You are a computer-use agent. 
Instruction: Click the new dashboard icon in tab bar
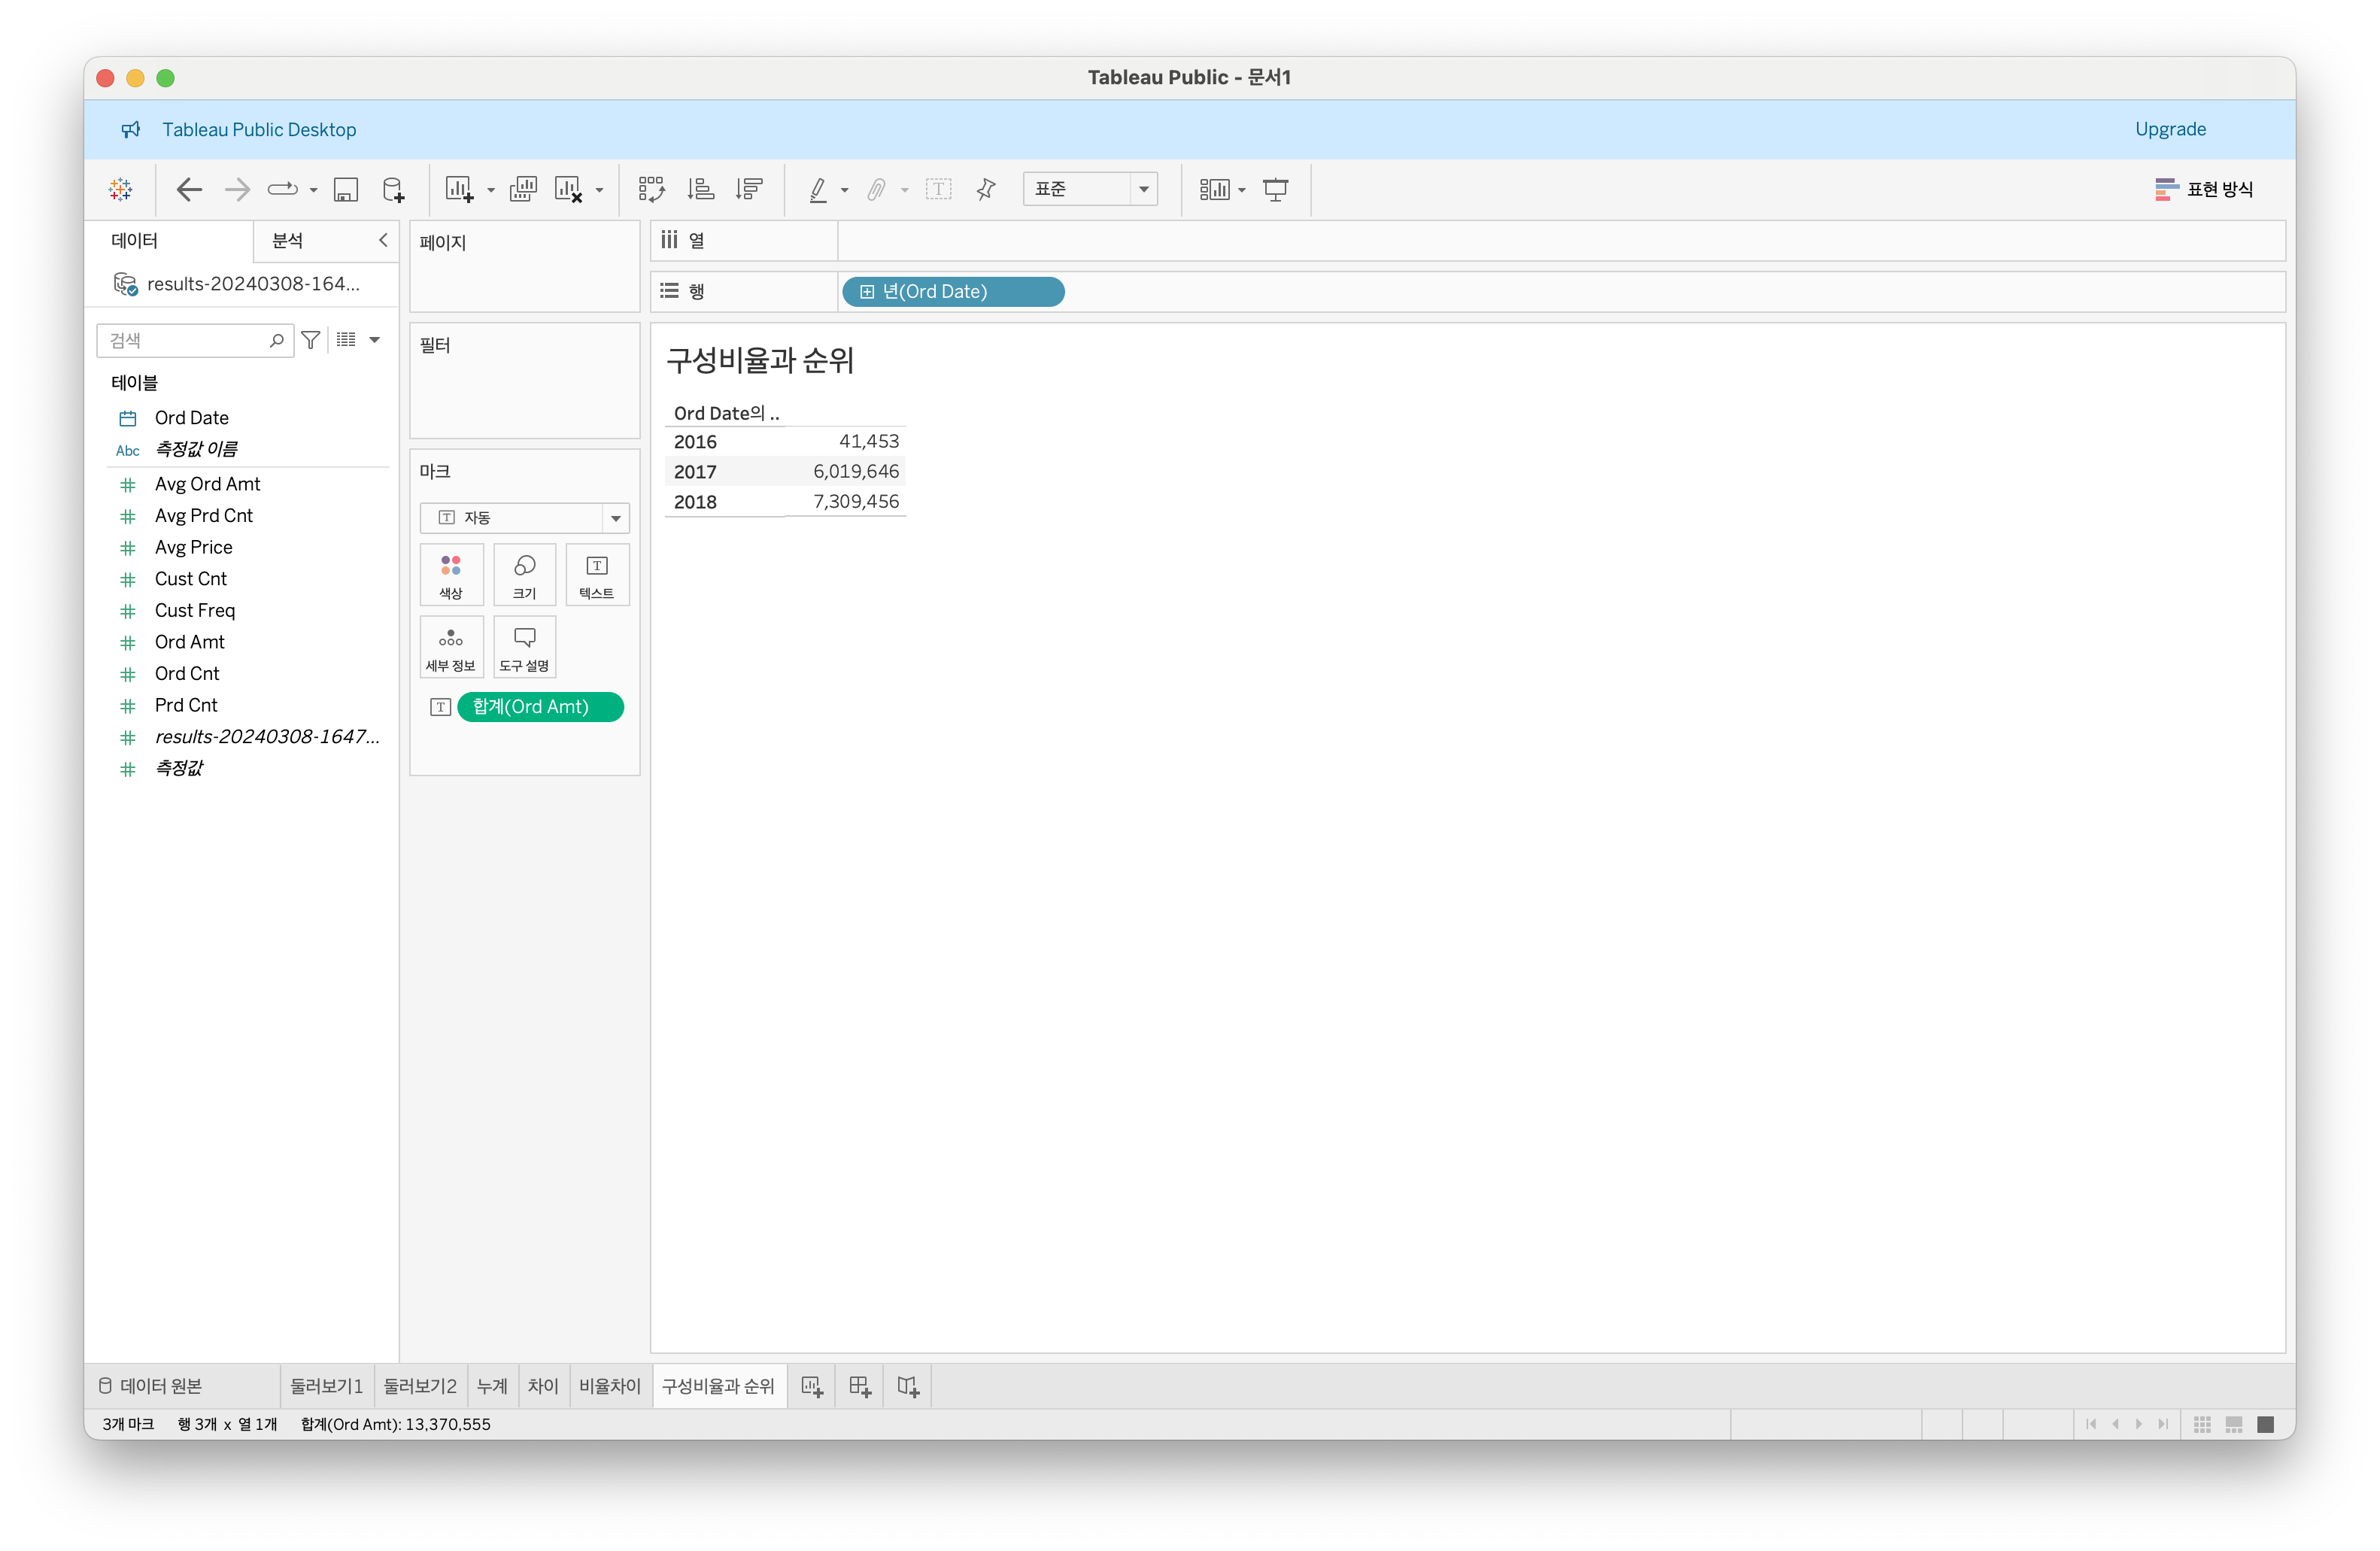[860, 1386]
